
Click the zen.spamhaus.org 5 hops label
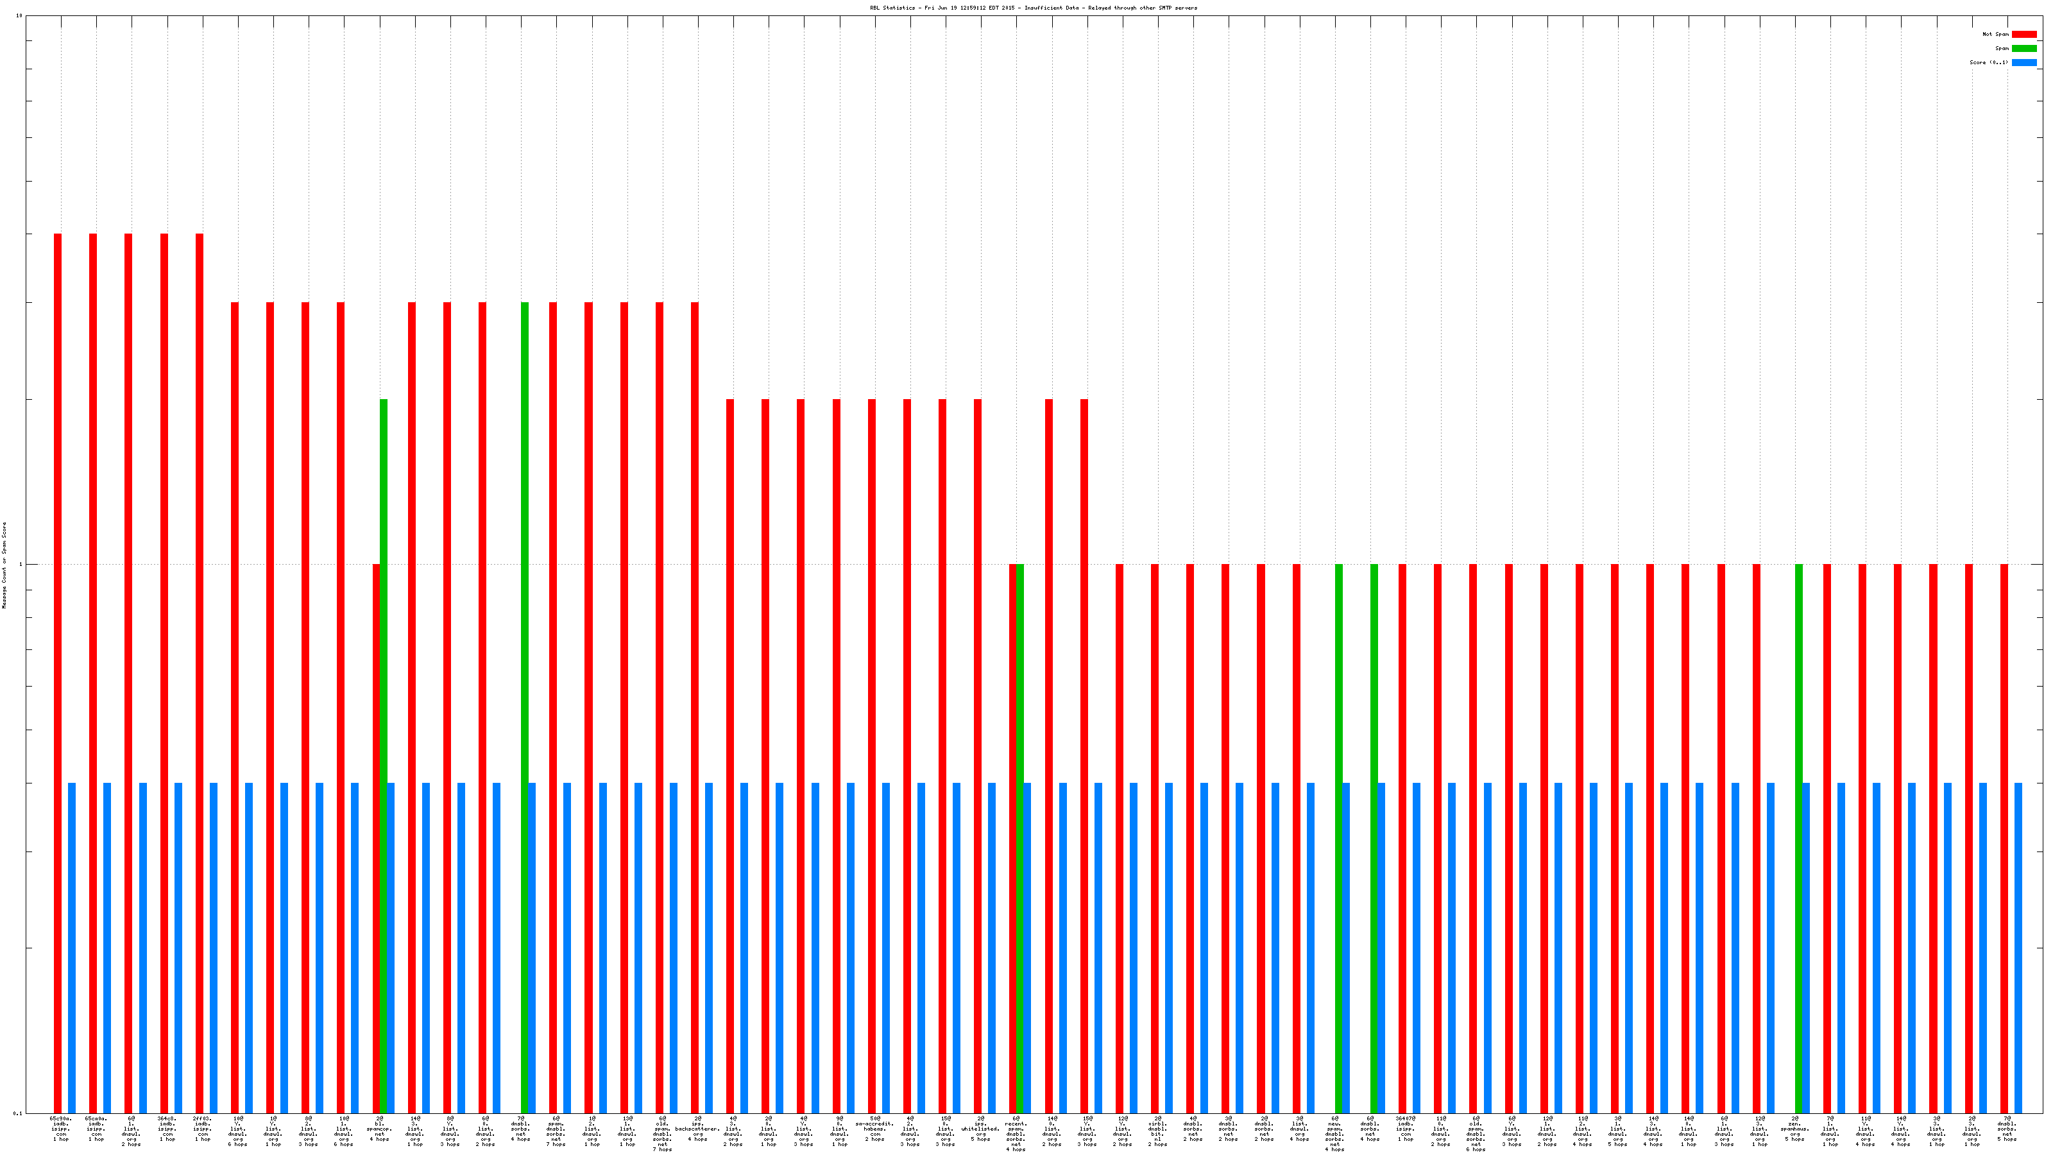click(x=1795, y=1129)
